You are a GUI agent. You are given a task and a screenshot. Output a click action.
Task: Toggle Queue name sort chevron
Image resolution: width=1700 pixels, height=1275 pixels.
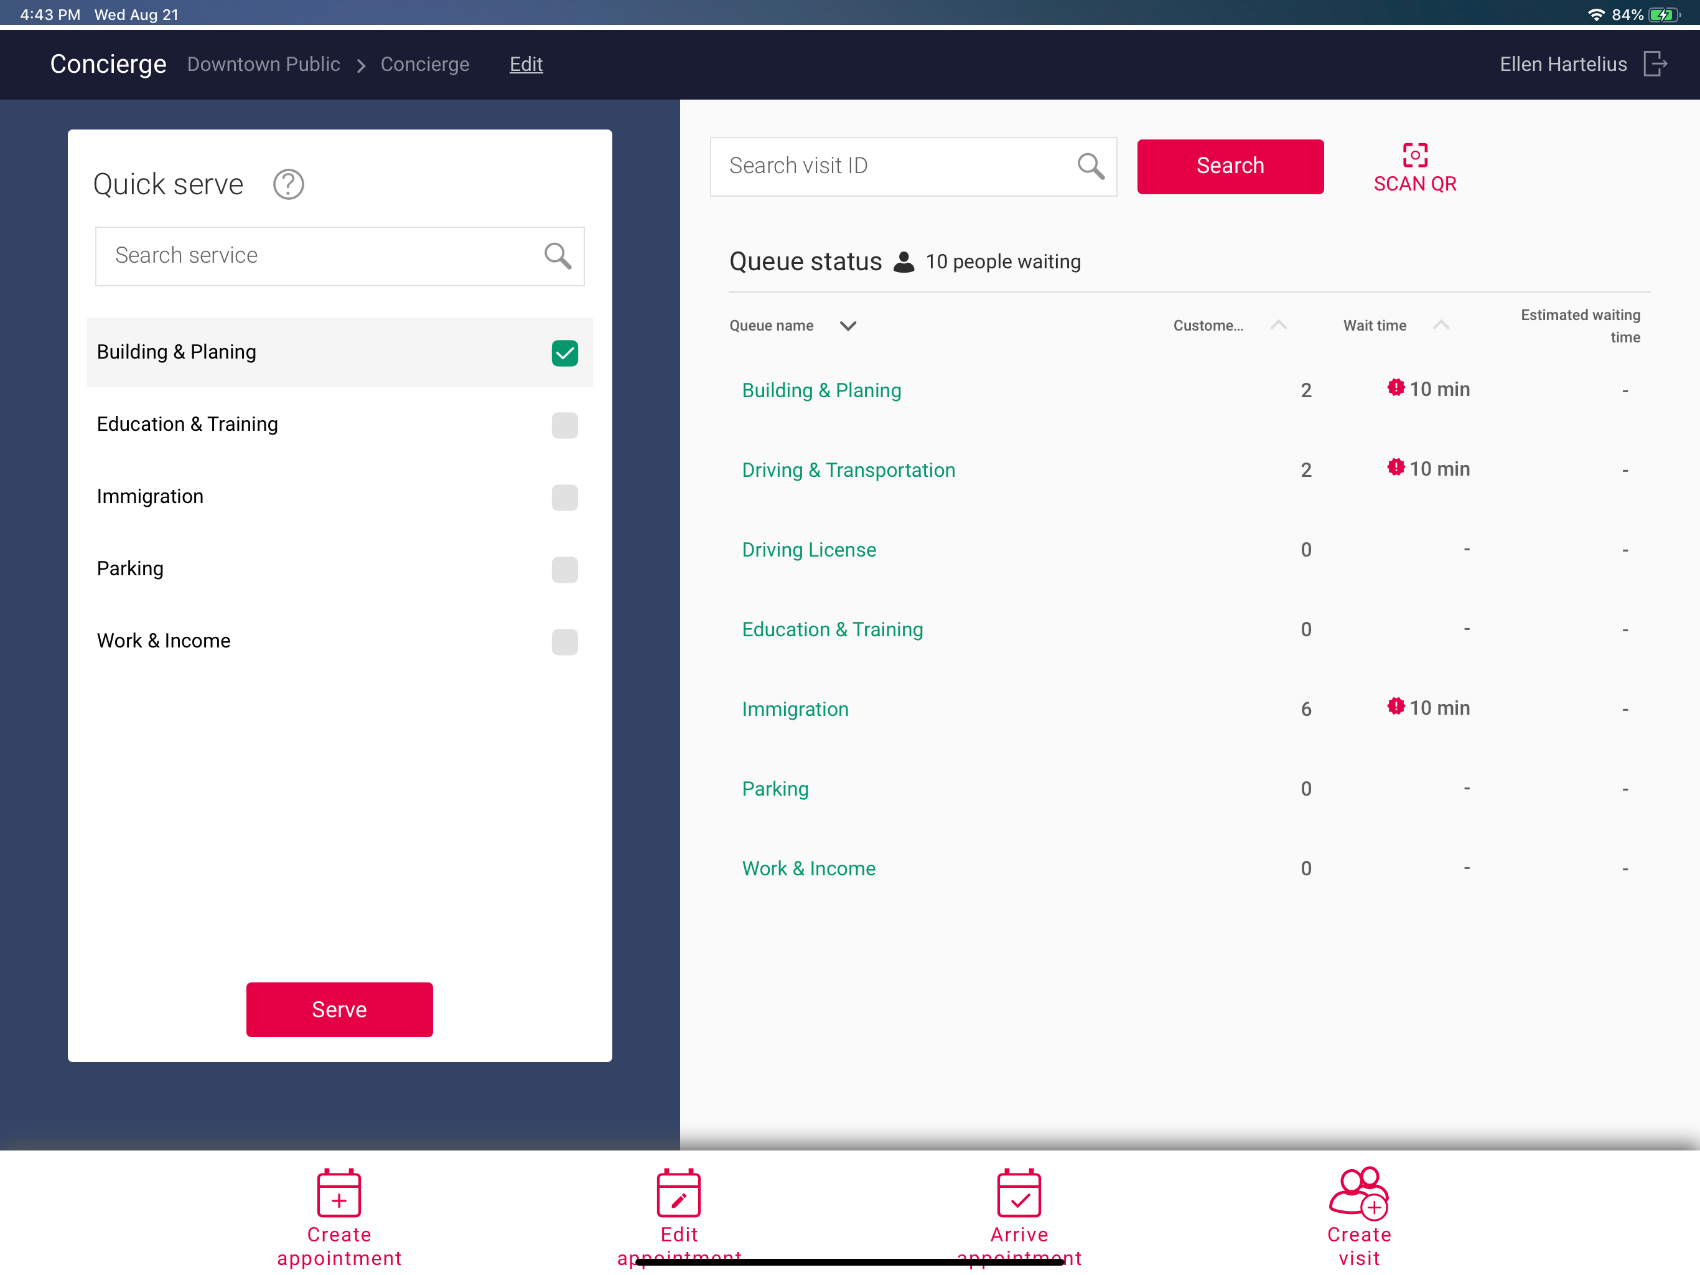(x=848, y=326)
